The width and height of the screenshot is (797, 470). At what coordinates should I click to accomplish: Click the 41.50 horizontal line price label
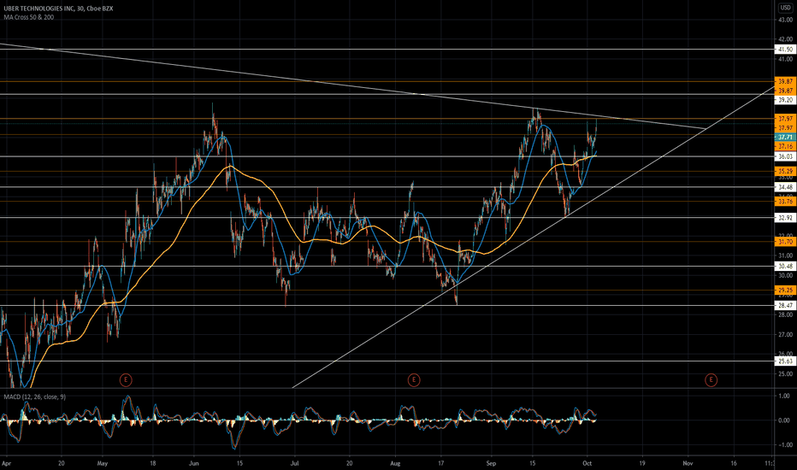click(785, 50)
